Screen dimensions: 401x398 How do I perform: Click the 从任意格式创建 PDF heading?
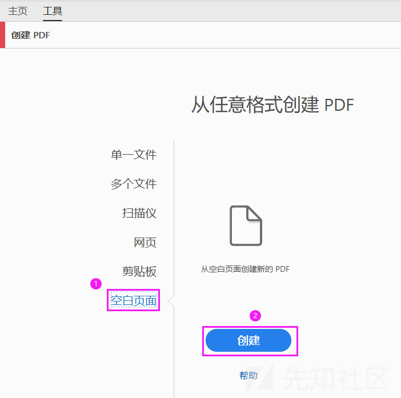point(272,104)
